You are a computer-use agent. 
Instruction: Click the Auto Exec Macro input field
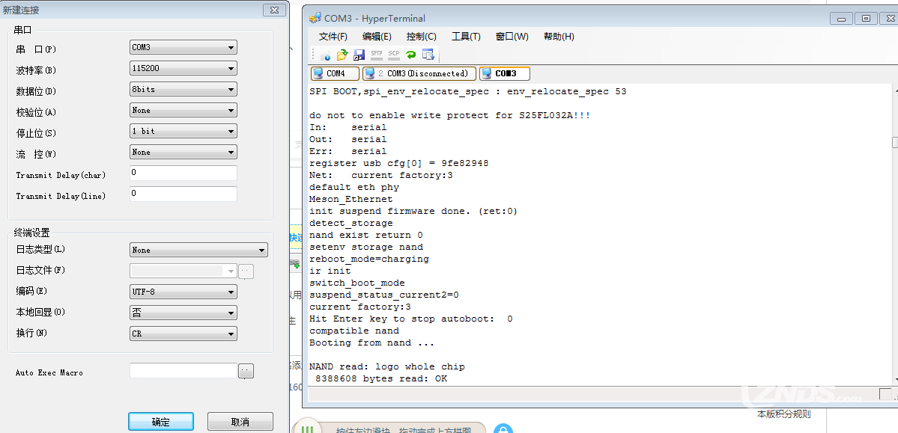[x=183, y=371]
